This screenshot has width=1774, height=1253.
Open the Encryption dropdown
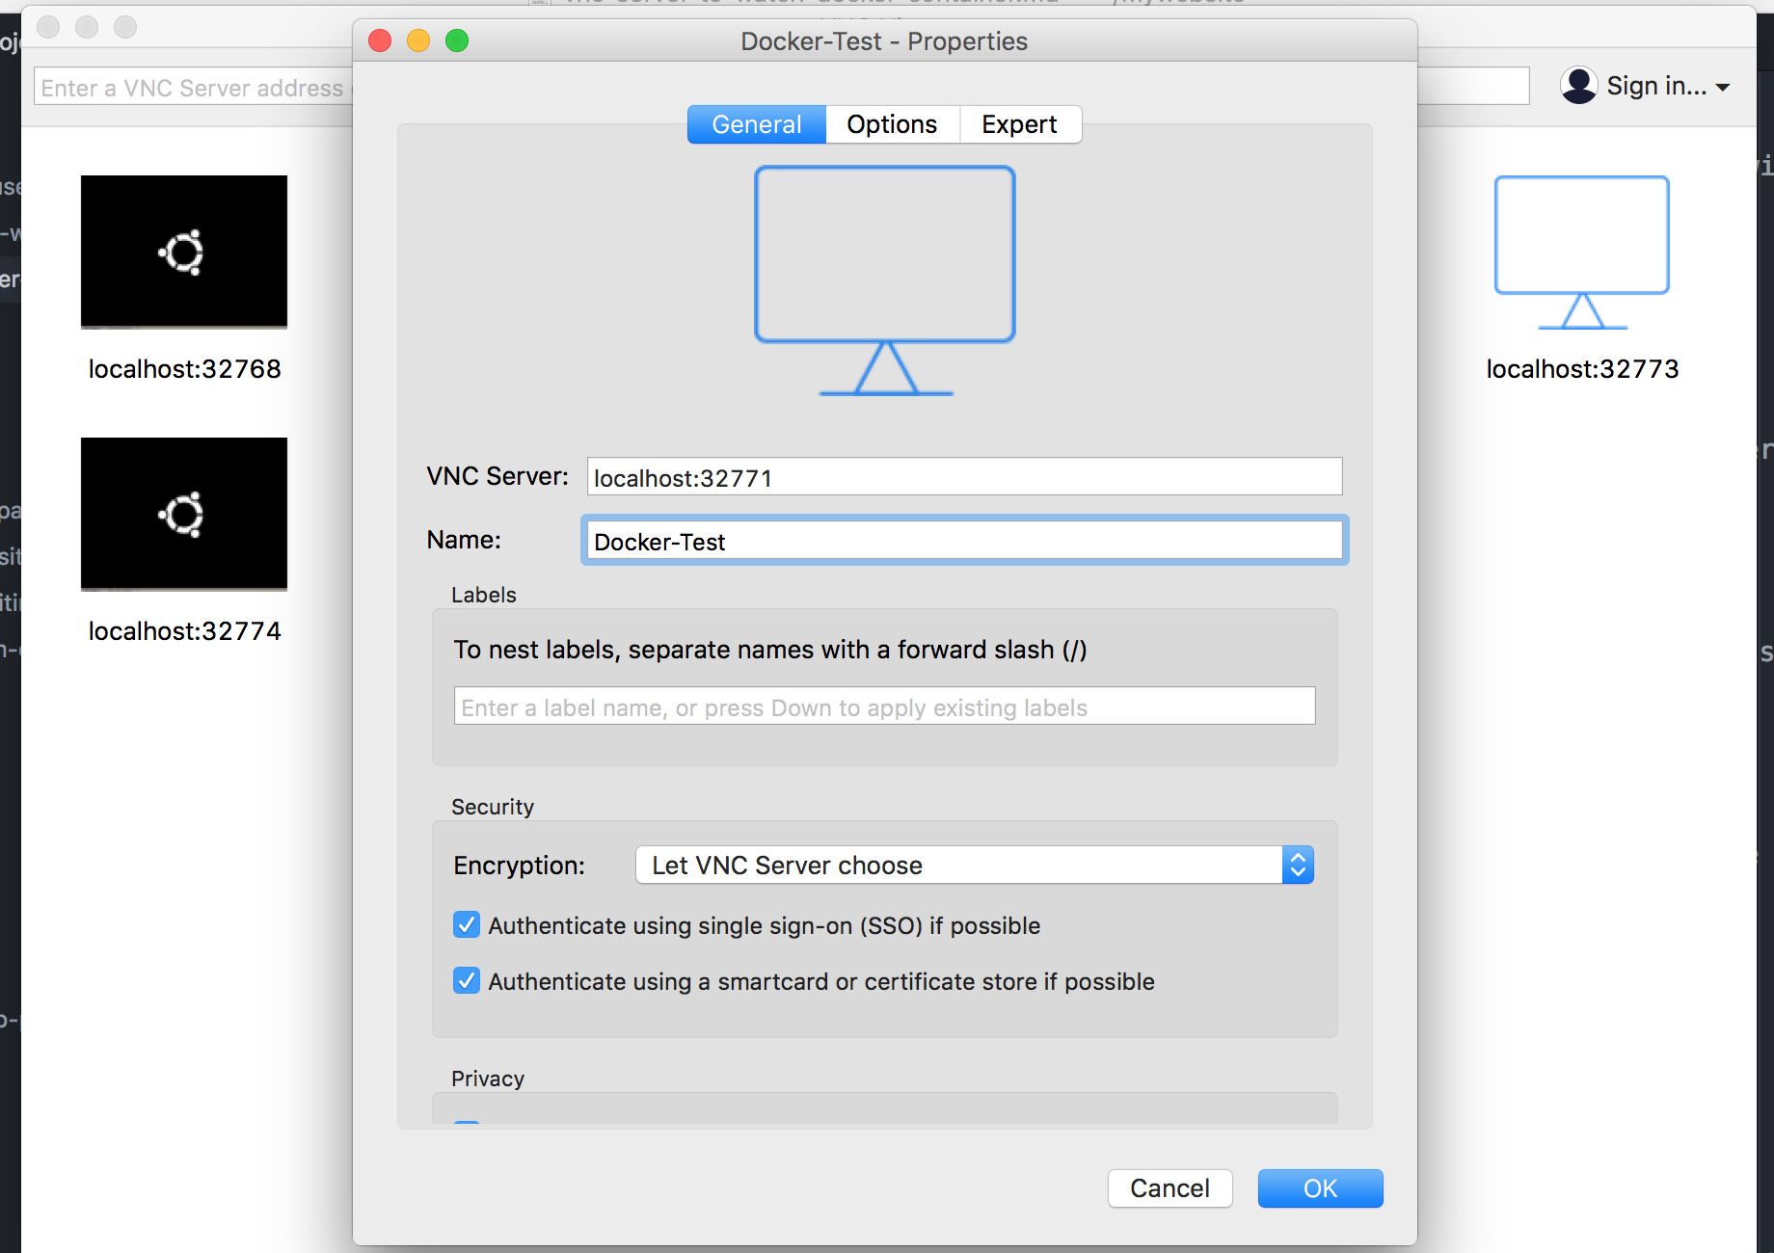pyautogui.click(x=975, y=866)
